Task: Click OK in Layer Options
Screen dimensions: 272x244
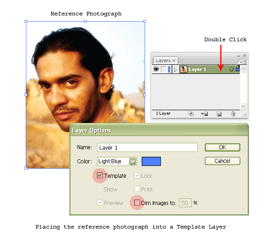Action: [223, 147]
